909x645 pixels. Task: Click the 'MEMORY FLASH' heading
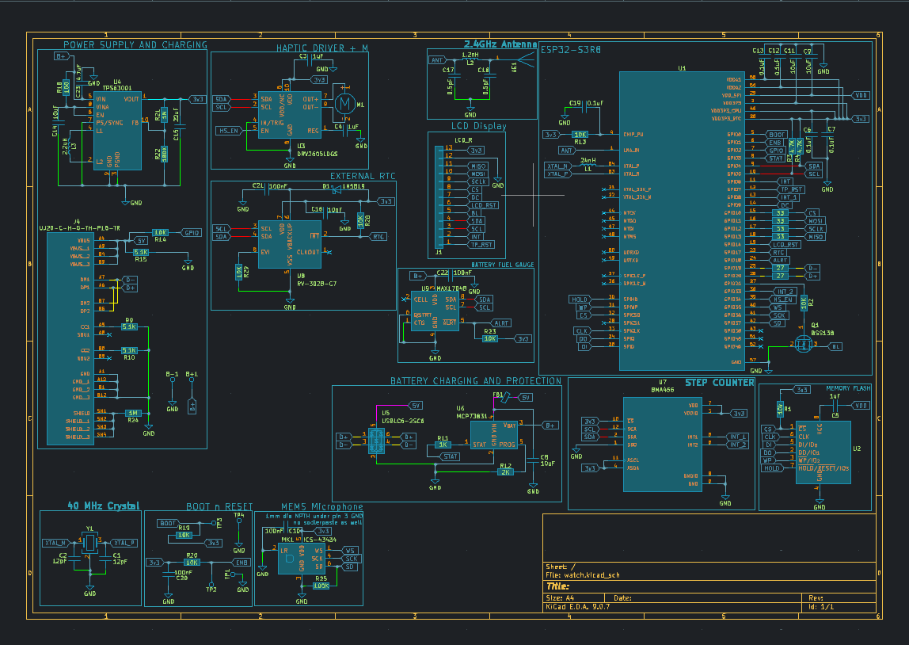pos(848,388)
